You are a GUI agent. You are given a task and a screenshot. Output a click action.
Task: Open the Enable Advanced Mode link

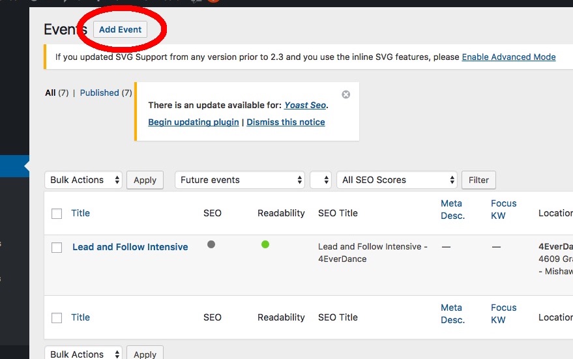point(508,57)
